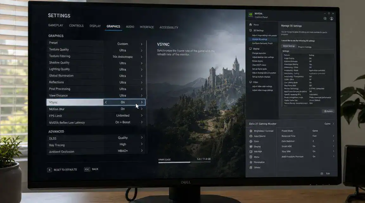Select the GRAPHICS tab

click(x=113, y=26)
